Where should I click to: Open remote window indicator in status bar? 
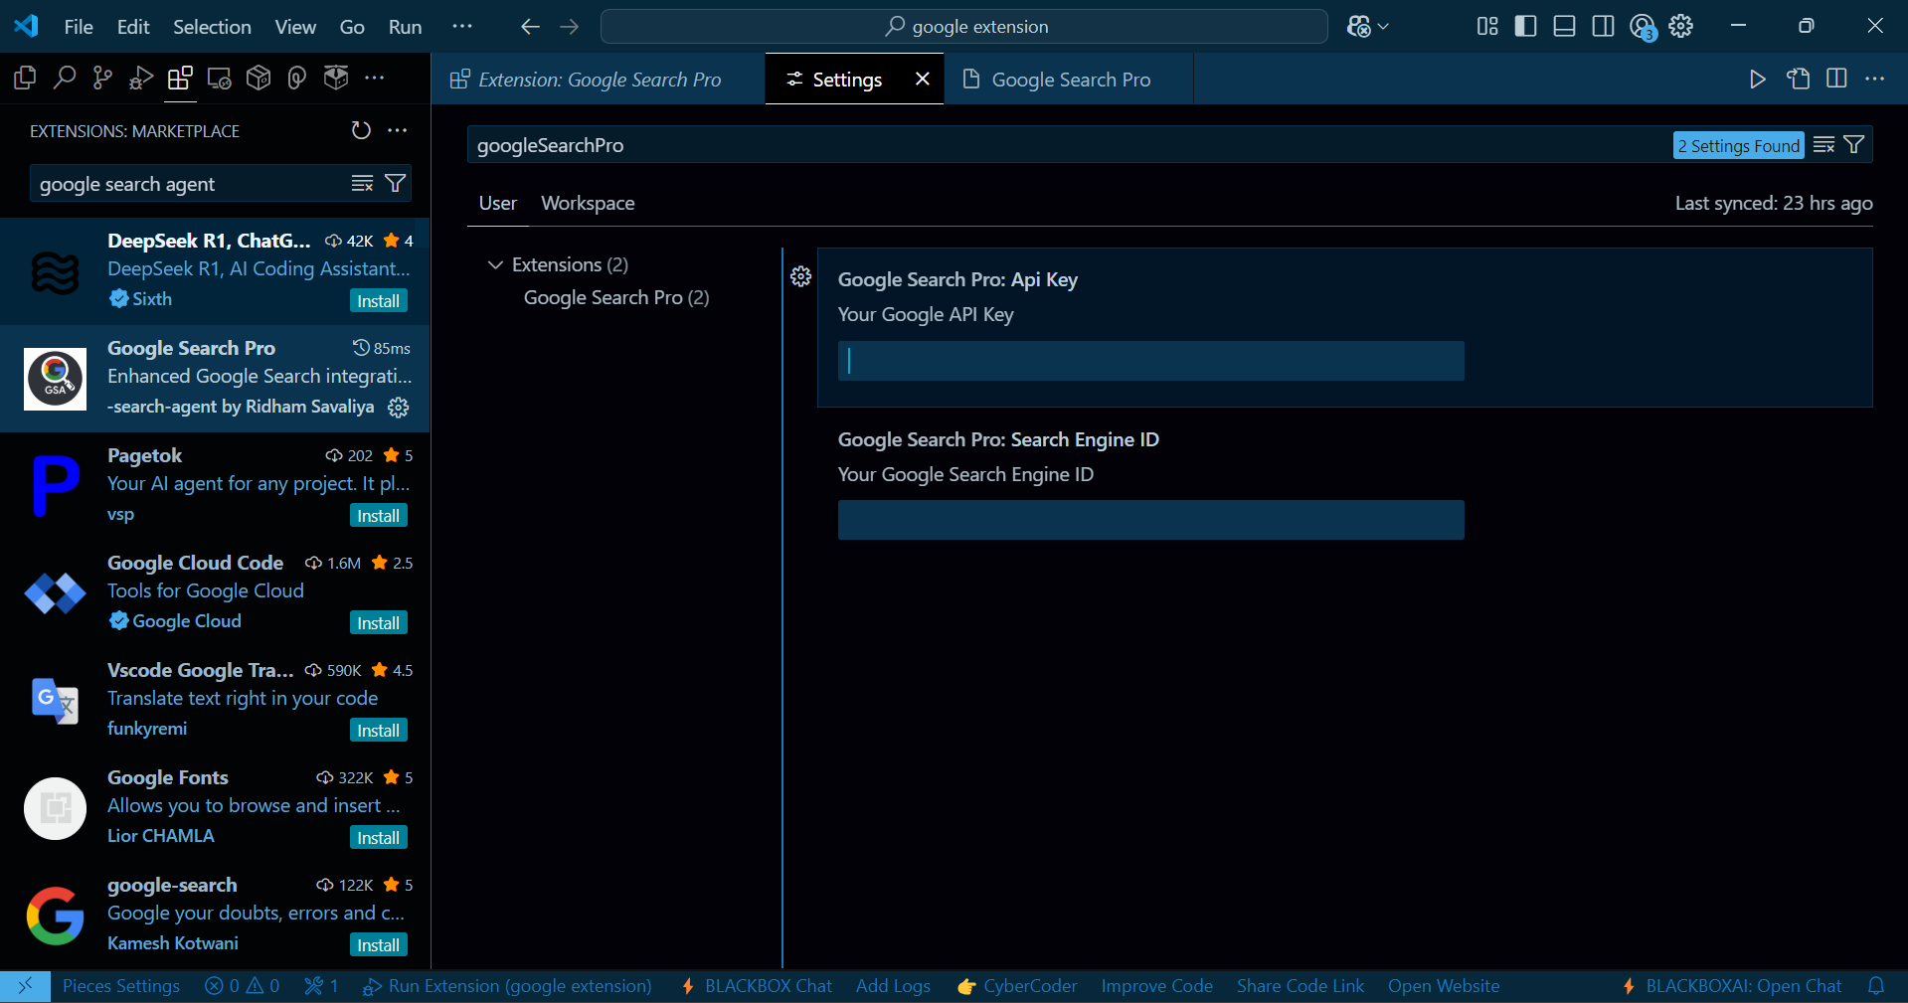tap(25, 986)
